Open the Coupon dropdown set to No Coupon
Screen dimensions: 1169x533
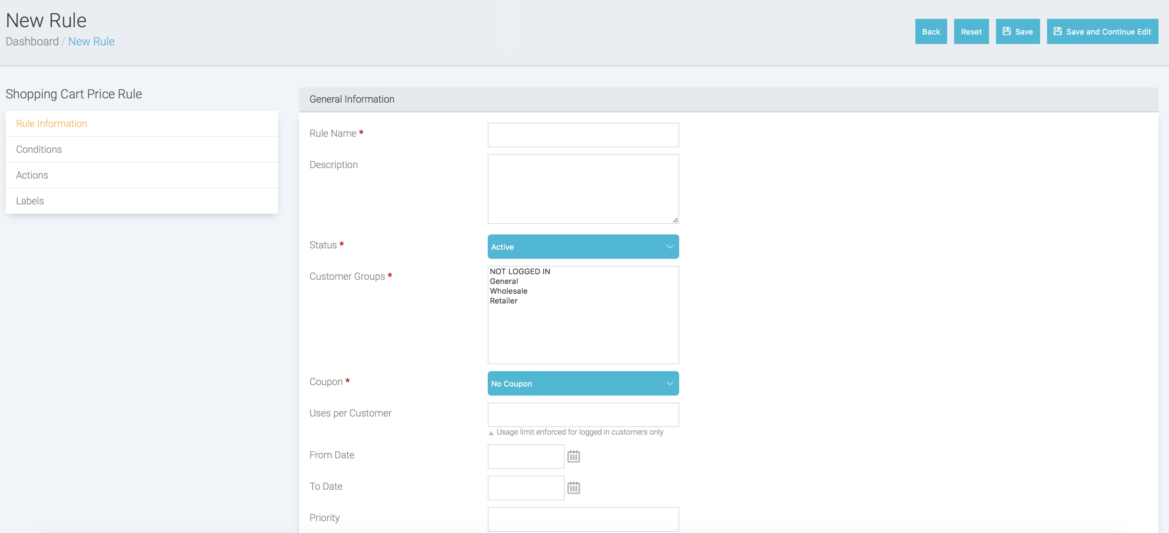click(583, 383)
